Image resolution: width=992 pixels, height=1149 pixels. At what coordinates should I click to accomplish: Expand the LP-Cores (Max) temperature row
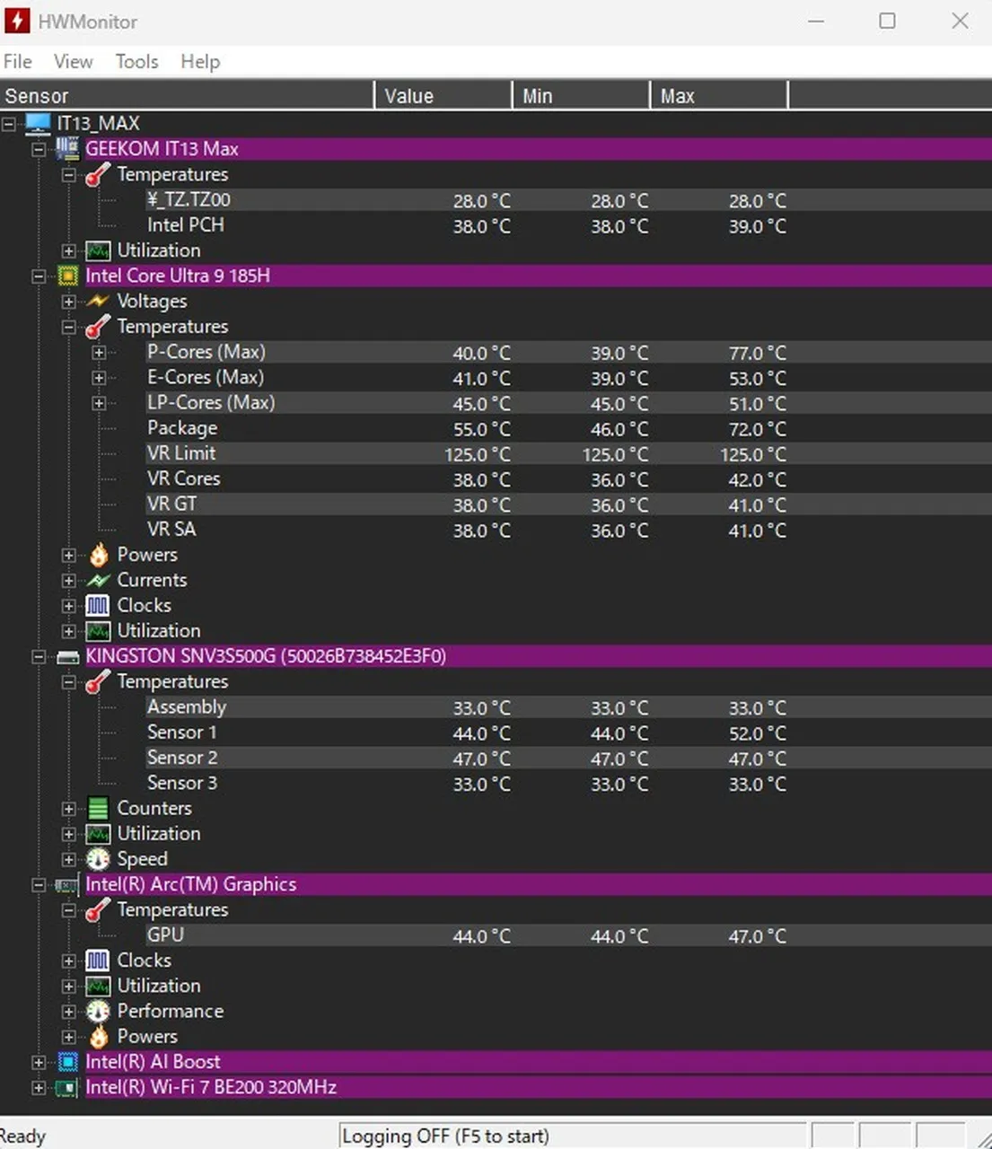click(100, 403)
